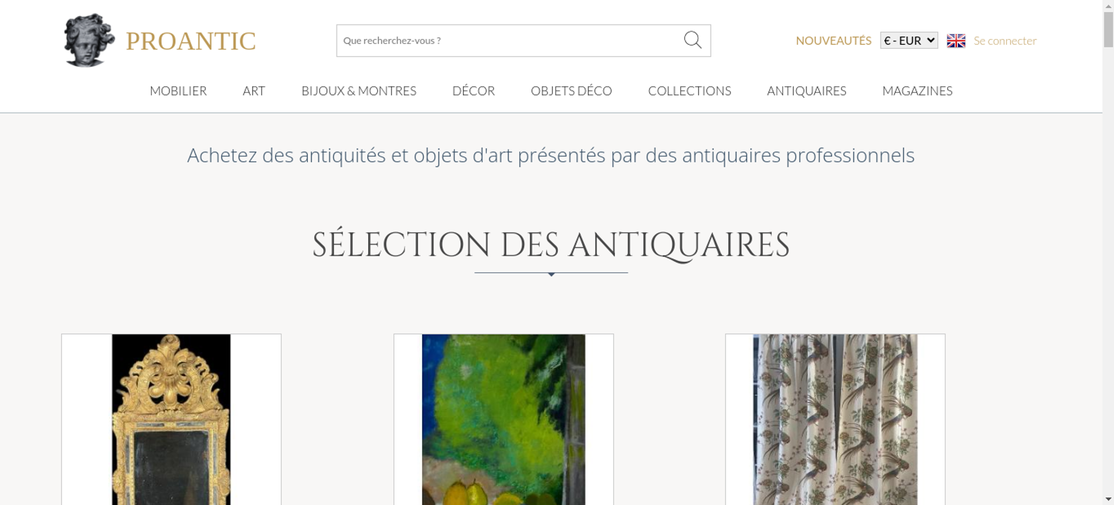Click the PROANTIC brand name text

click(190, 41)
